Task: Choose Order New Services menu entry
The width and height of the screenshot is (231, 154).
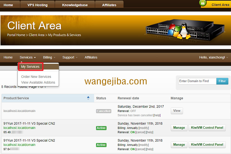Action: click(x=36, y=77)
